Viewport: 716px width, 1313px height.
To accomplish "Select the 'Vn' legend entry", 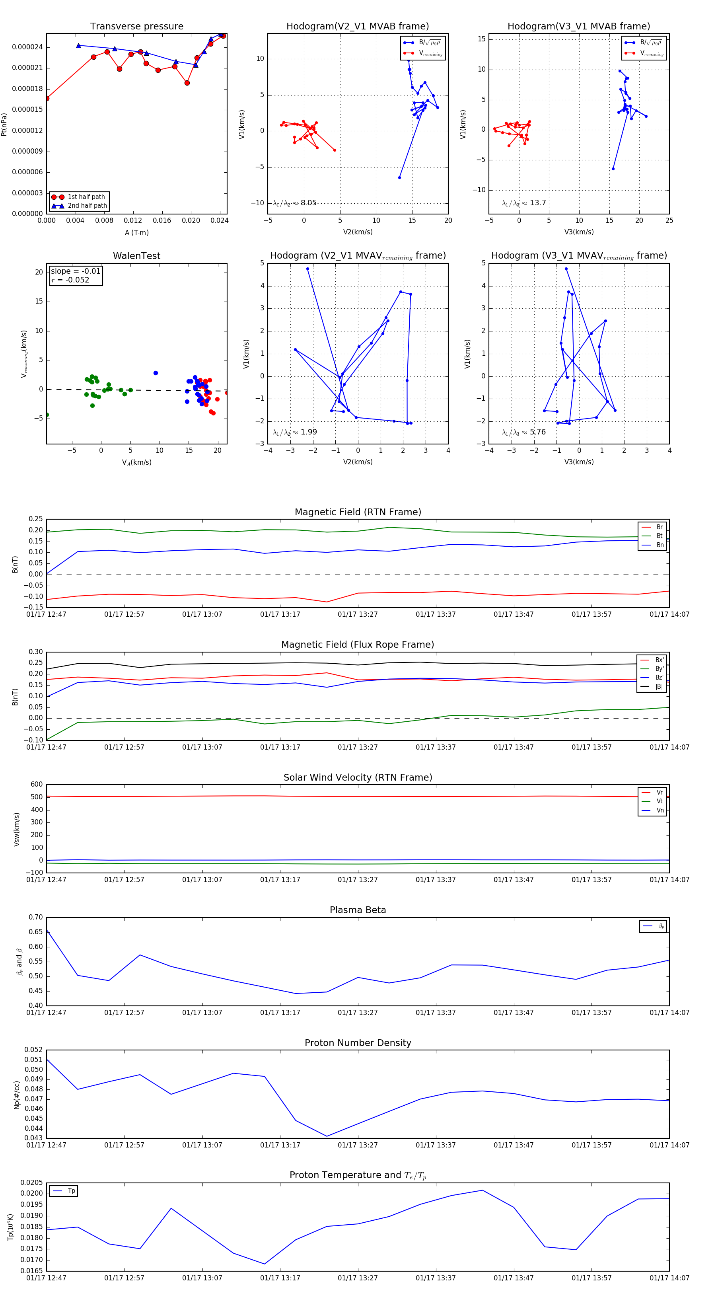I will (x=652, y=810).
